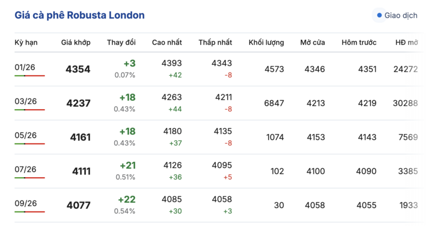Image resolution: width=443 pixels, height=227 pixels.
Task: Select the Thấp nhất column header
Action: point(214,42)
